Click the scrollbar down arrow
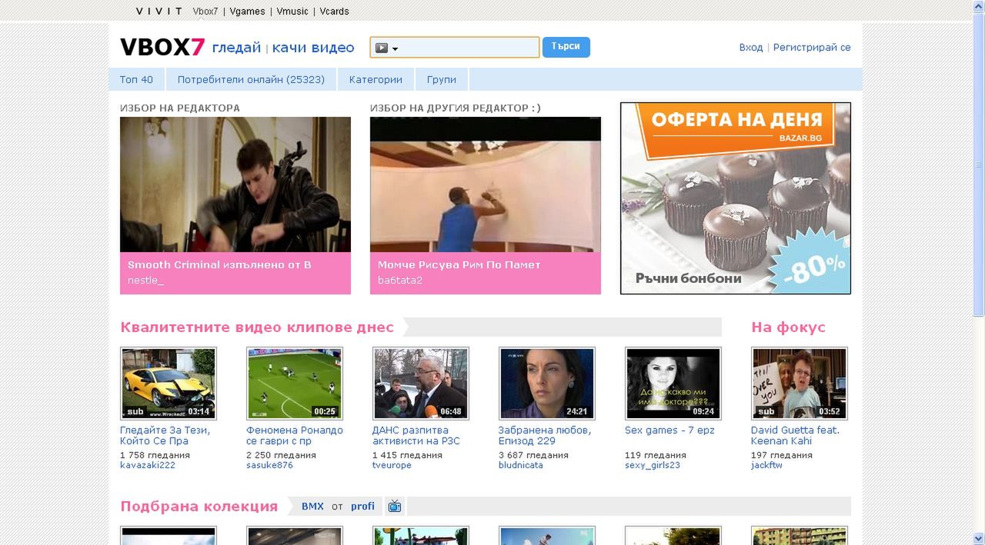This screenshot has width=985, height=545. tap(979, 538)
